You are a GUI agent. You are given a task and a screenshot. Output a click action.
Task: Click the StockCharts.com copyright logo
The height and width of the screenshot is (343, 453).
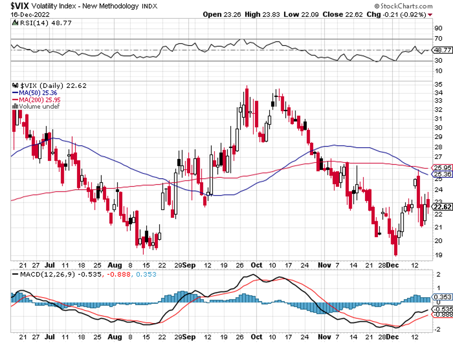tap(403, 6)
